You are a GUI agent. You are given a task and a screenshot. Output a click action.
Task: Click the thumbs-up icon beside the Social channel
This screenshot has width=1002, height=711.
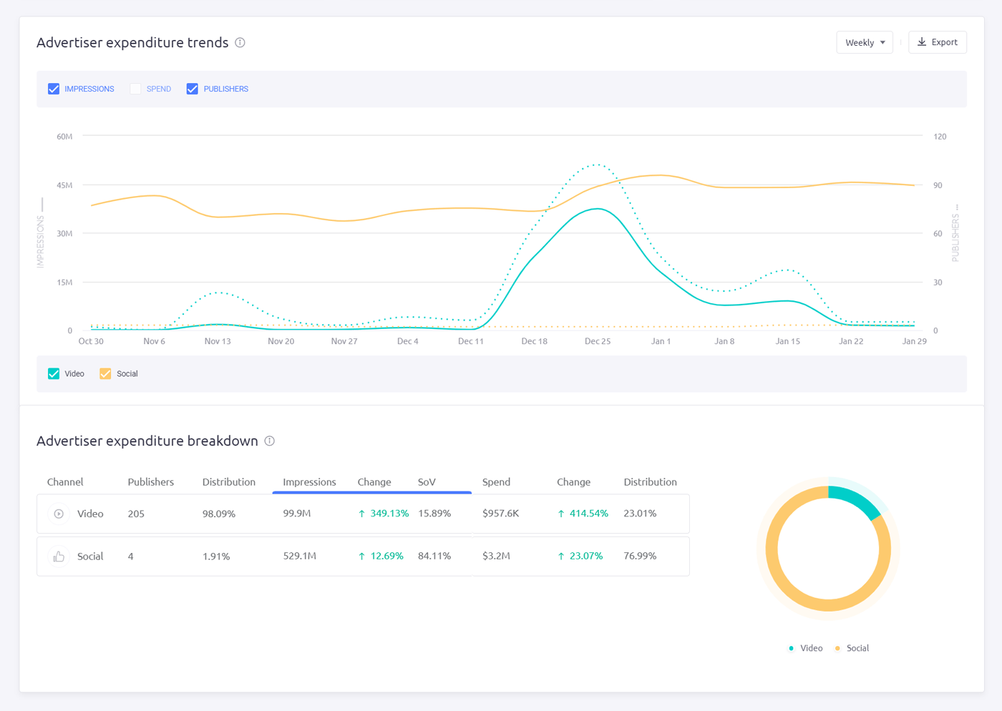pyautogui.click(x=58, y=556)
